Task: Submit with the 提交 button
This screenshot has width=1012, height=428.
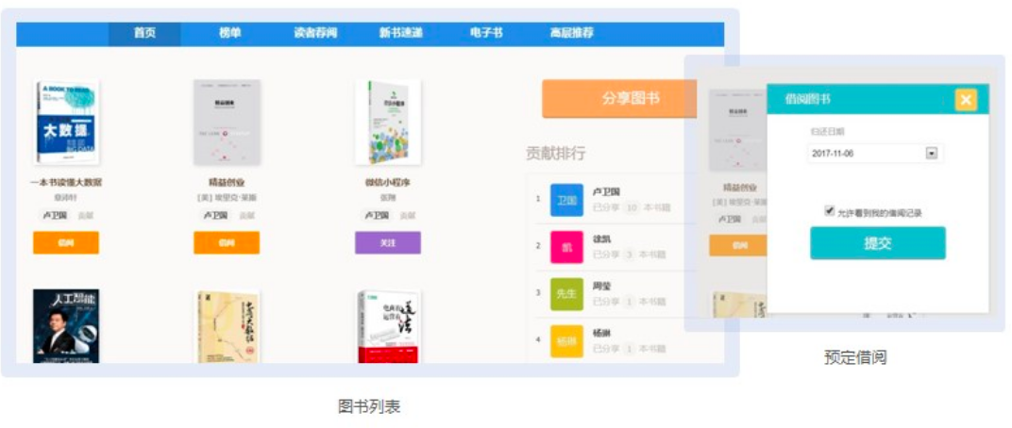Action: point(878,243)
